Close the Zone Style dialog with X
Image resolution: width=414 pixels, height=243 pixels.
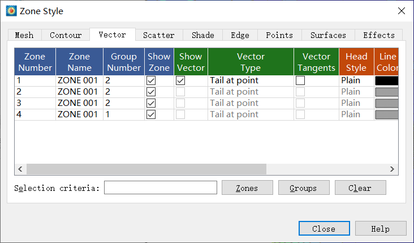(x=402, y=11)
